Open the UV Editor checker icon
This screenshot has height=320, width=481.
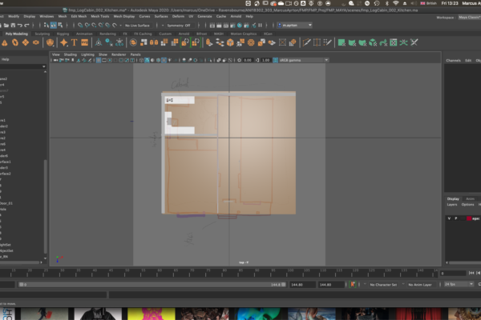pyautogui.click(x=394, y=42)
